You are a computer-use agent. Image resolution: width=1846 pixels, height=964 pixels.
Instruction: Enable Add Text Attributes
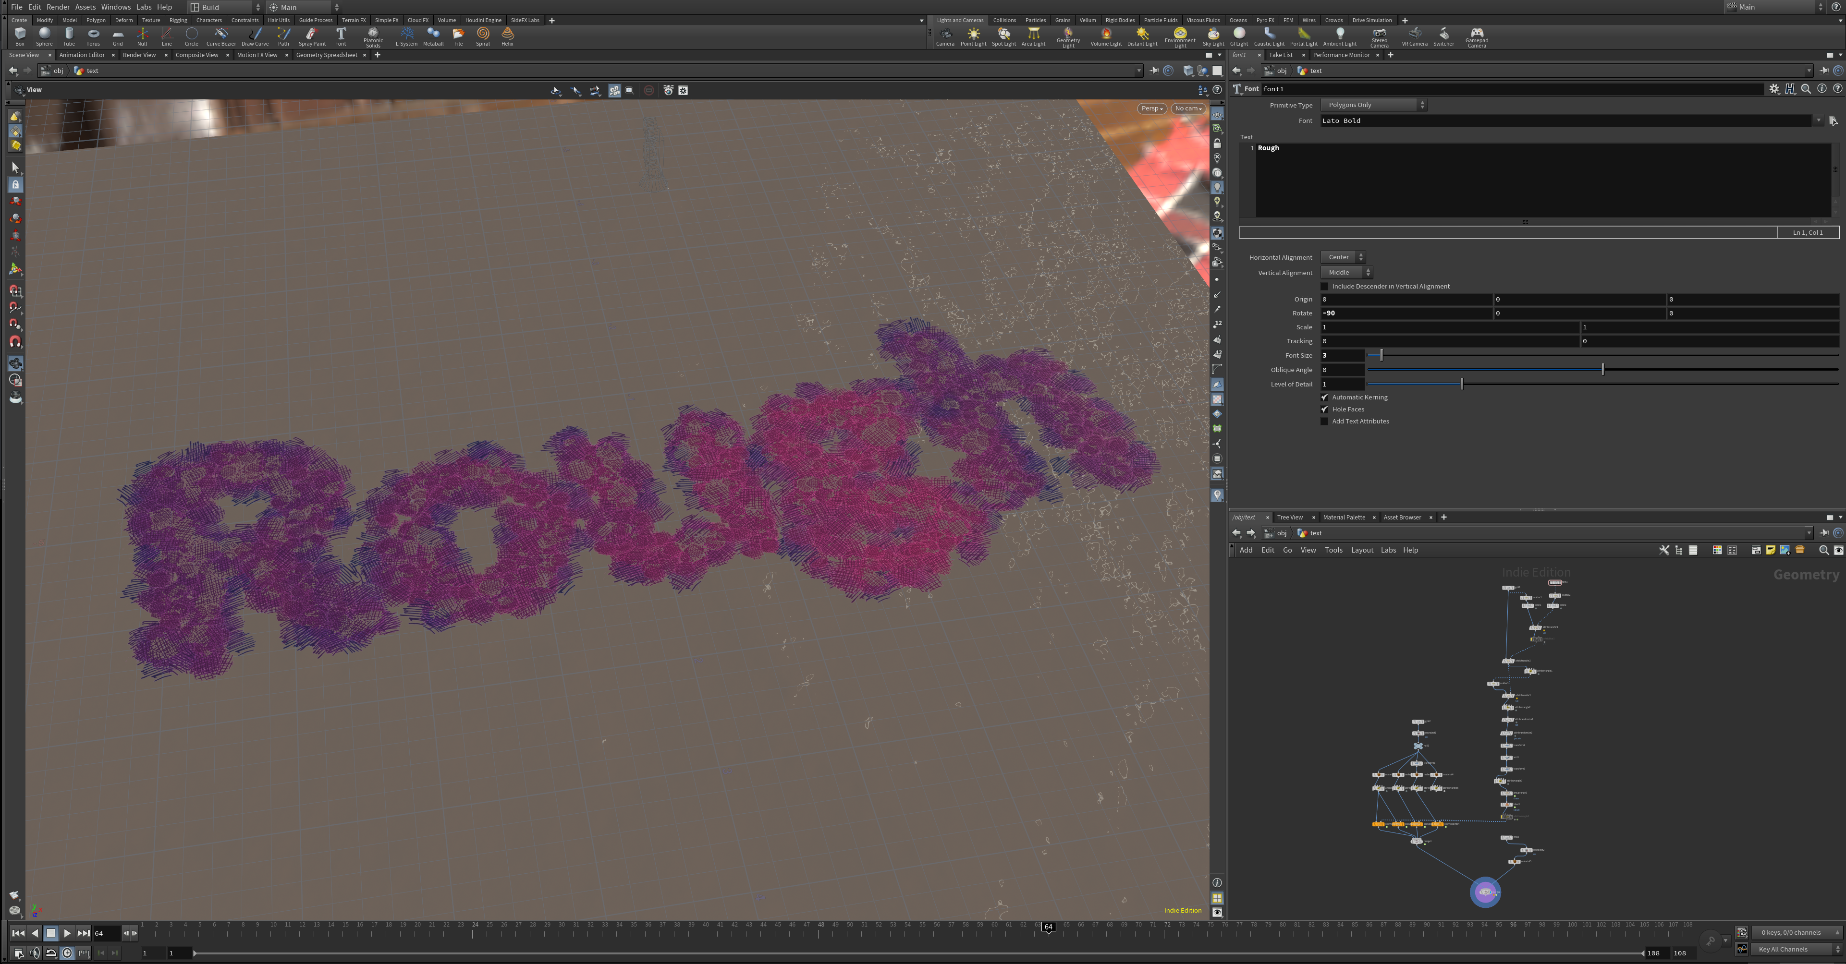click(x=1324, y=421)
